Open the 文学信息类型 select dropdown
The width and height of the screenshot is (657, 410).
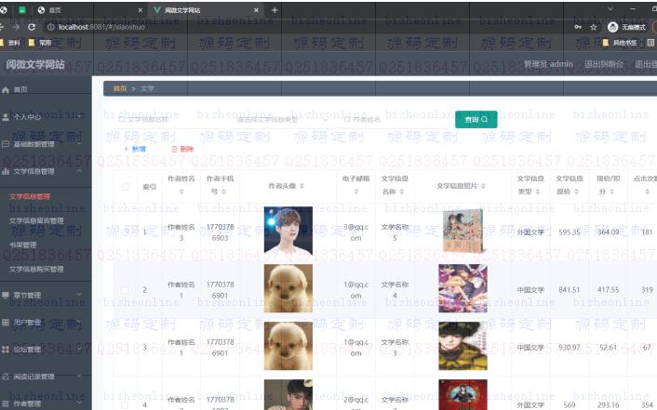(x=281, y=120)
